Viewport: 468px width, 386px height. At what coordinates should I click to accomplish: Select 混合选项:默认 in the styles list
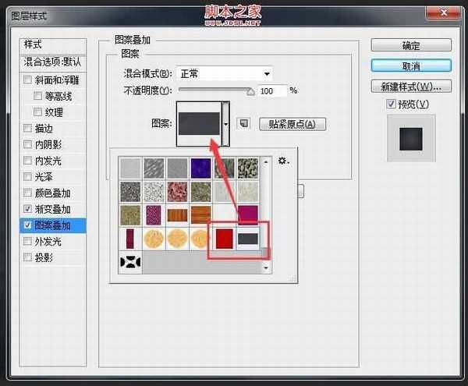(x=53, y=62)
